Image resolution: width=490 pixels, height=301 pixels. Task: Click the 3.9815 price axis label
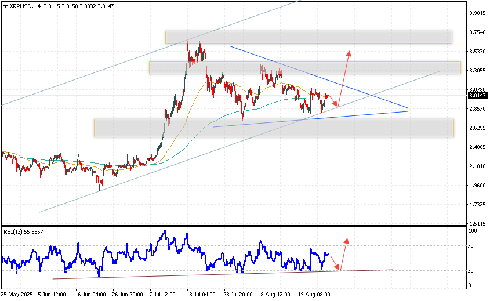(477, 13)
